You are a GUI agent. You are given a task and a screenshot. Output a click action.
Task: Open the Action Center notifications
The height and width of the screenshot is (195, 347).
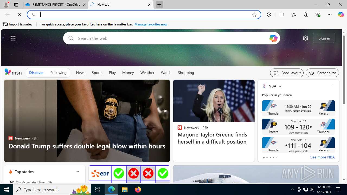tap(338, 190)
